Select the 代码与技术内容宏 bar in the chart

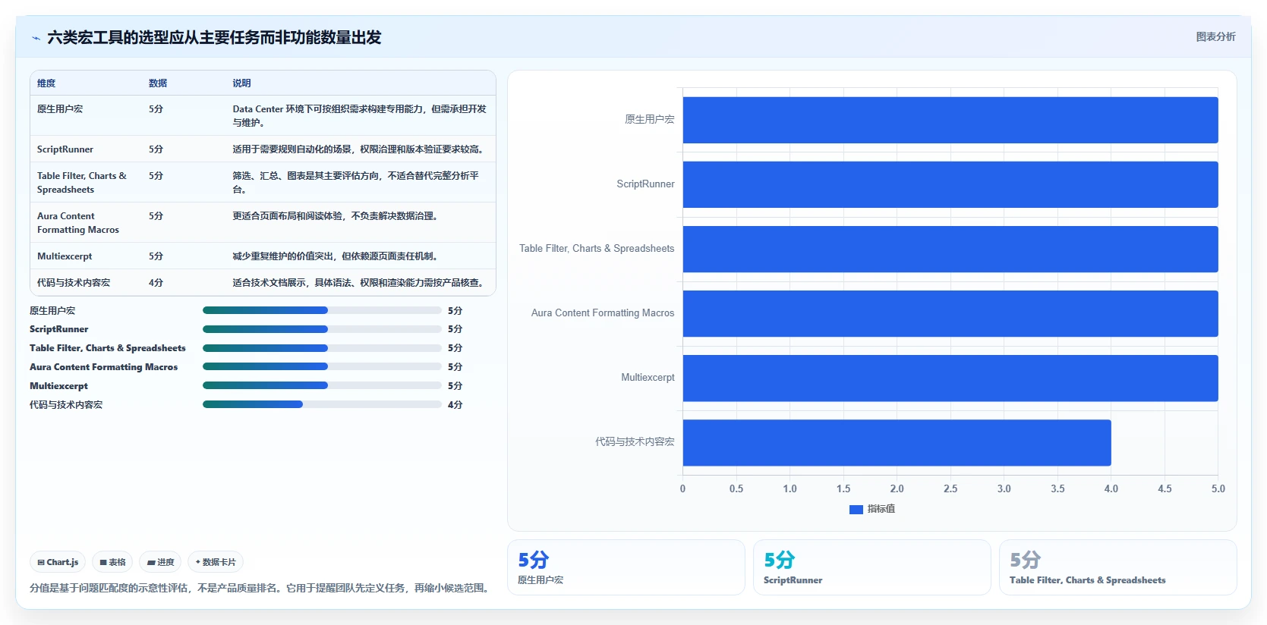(897, 442)
